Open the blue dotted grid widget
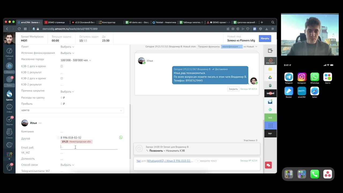Image resolution: width=343 pixels, height=193 pixels. [270, 125]
